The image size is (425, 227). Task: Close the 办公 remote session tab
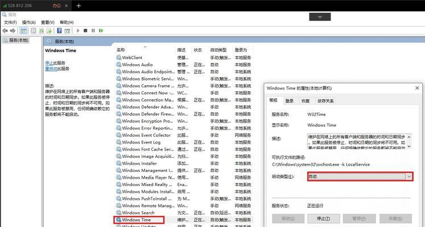click(x=67, y=6)
